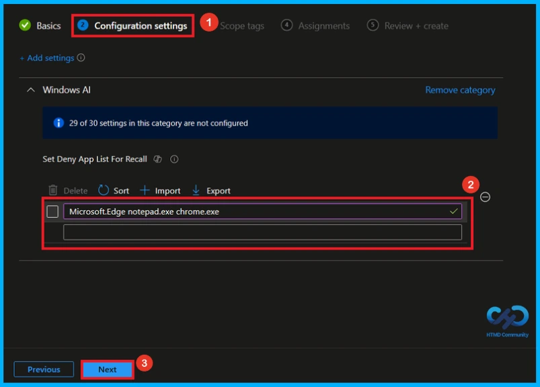The width and height of the screenshot is (540, 387).
Task: Click field containing Microsoft.Edge notepad.exe chrome.exe
Action: click(262, 212)
